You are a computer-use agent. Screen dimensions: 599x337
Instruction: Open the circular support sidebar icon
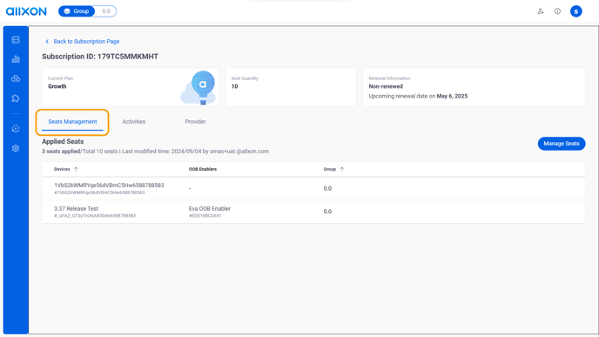[x=16, y=129]
